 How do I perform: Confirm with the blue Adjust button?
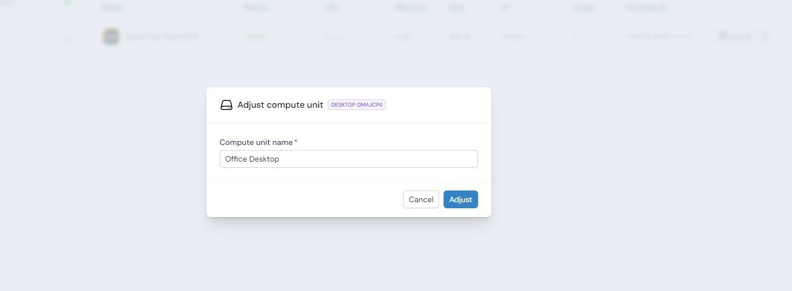pos(460,199)
